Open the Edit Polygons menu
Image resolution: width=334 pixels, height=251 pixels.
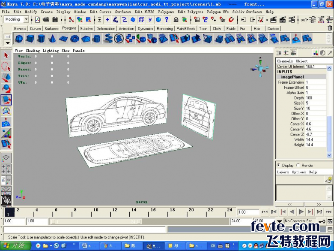click(x=191, y=12)
